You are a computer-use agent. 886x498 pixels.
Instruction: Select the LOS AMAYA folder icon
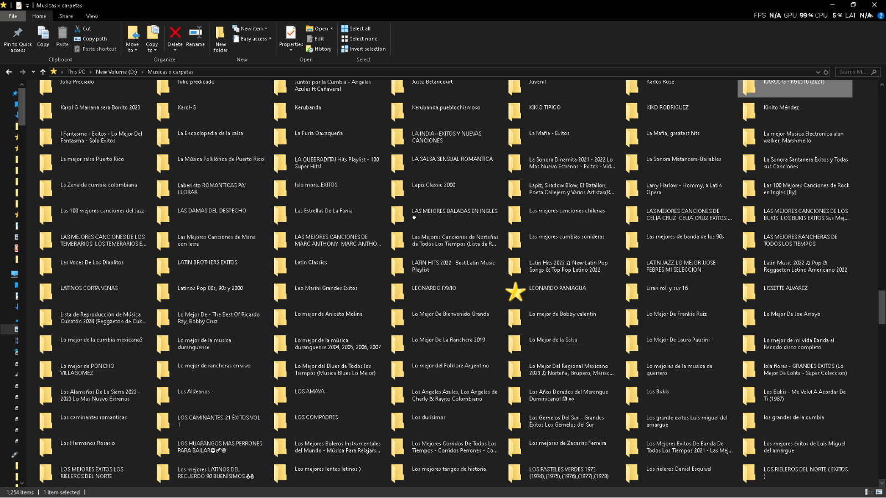[x=281, y=395]
